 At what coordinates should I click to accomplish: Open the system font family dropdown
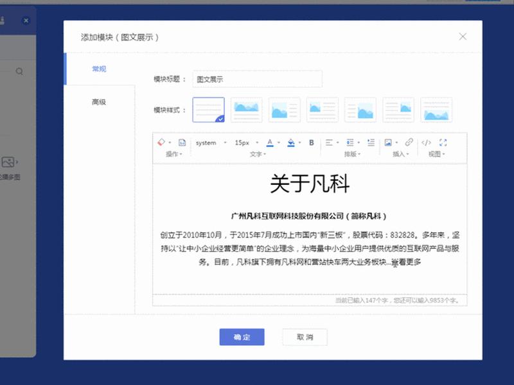click(211, 142)
